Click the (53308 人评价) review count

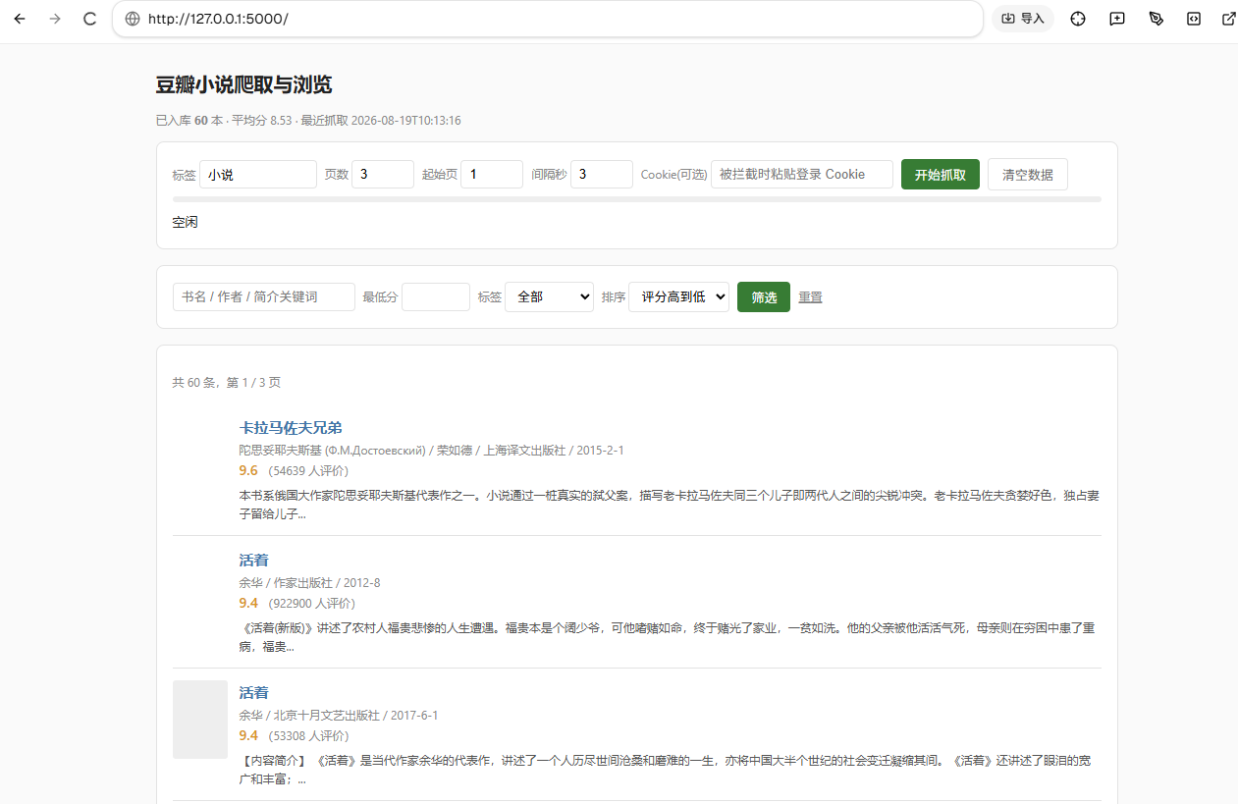click(308, 736)
